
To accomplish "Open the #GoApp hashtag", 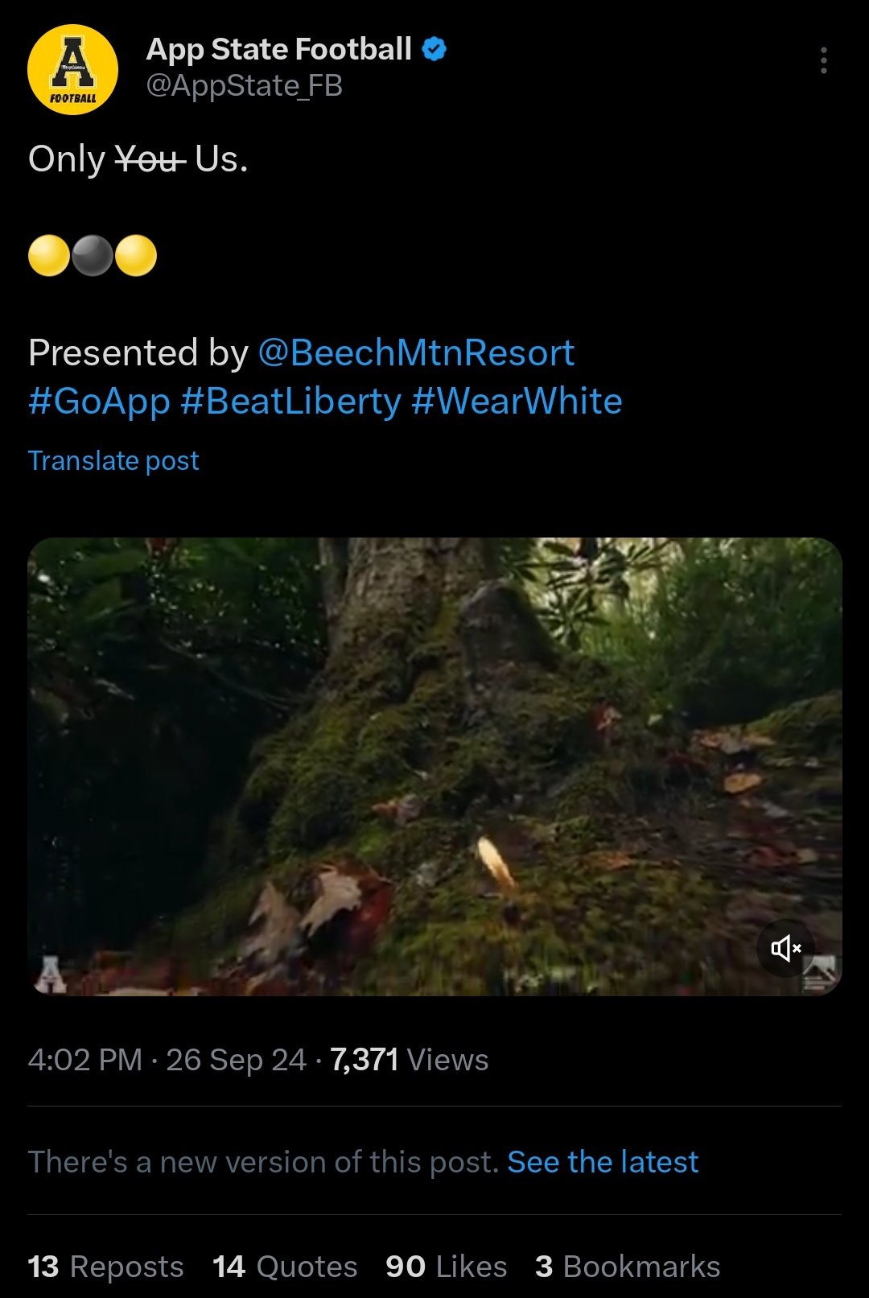I will [x=99, y=401].
